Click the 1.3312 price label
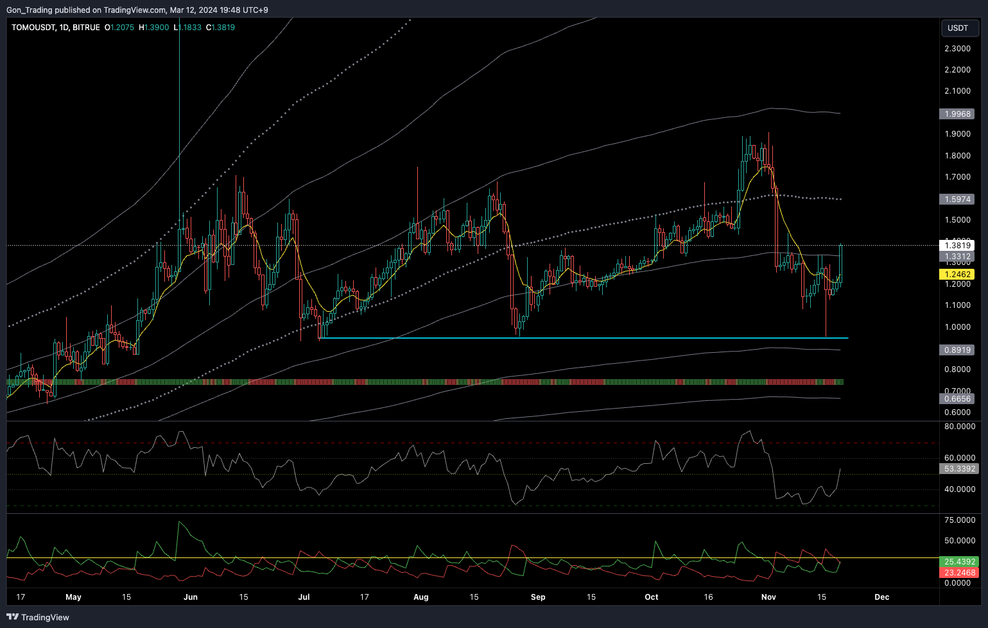 click(x=957, y=257)
